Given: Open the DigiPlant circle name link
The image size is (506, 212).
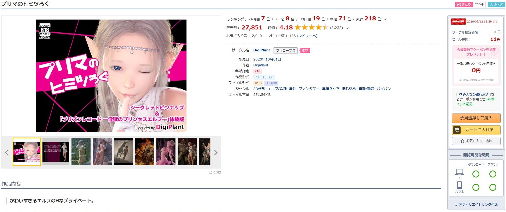Looking at the screenshot, I should (x=261, y=50).
